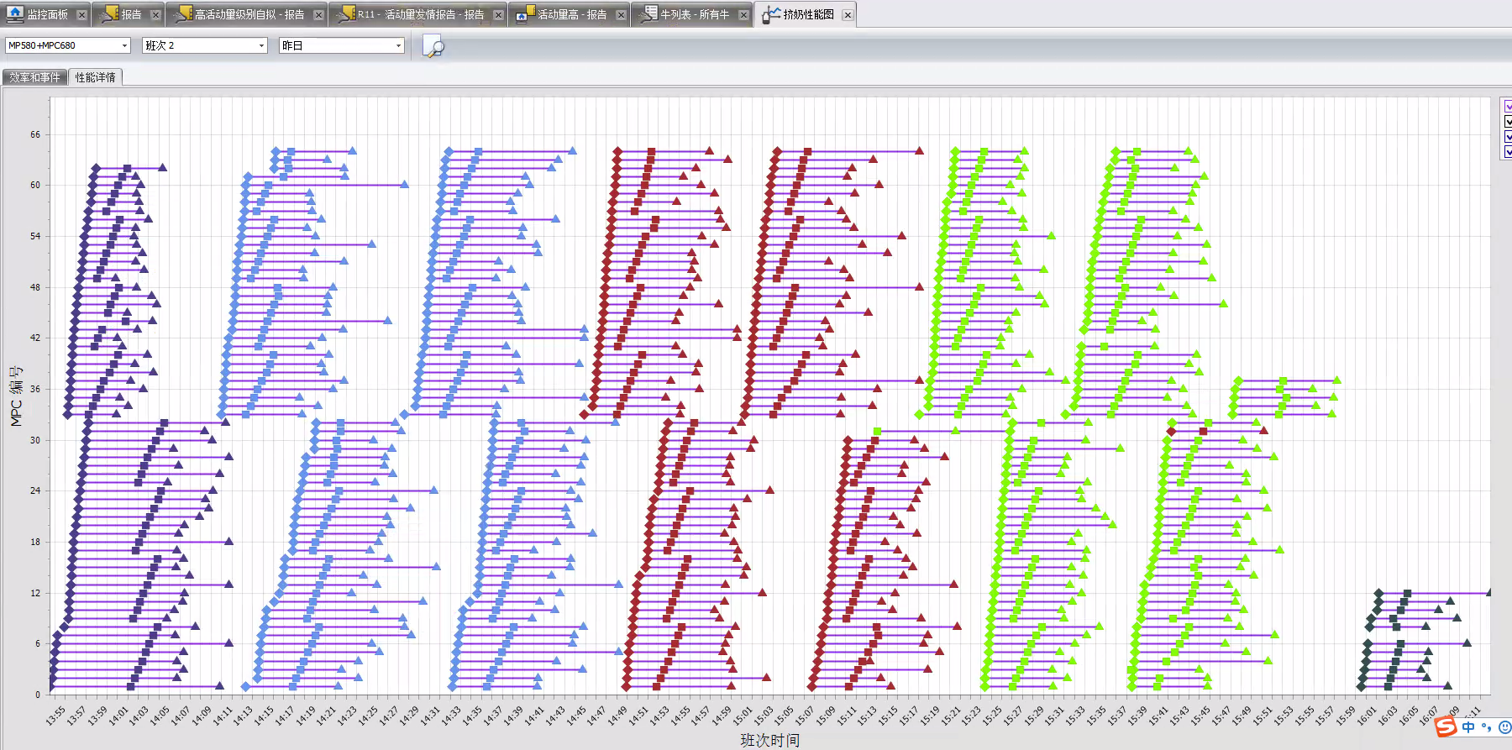Click the icon on the 报告 tab
The image size is (1512, 750).
tap(110, 14)
